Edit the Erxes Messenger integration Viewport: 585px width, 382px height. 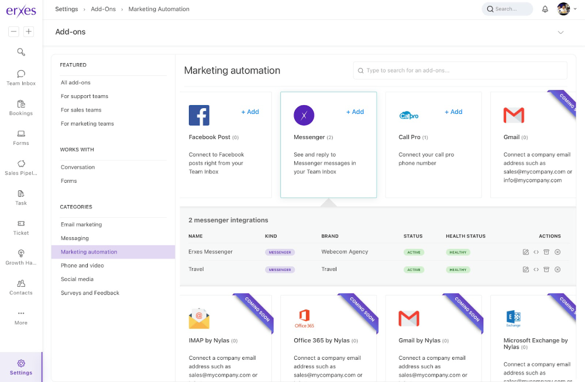(526, 252)
